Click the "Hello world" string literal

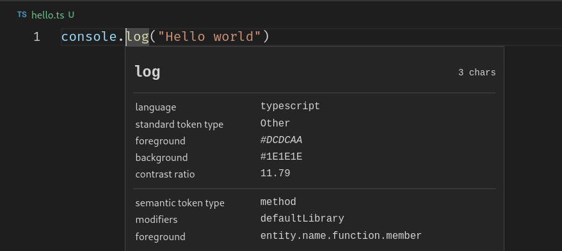pyautogui.click(x=209, y=37)
